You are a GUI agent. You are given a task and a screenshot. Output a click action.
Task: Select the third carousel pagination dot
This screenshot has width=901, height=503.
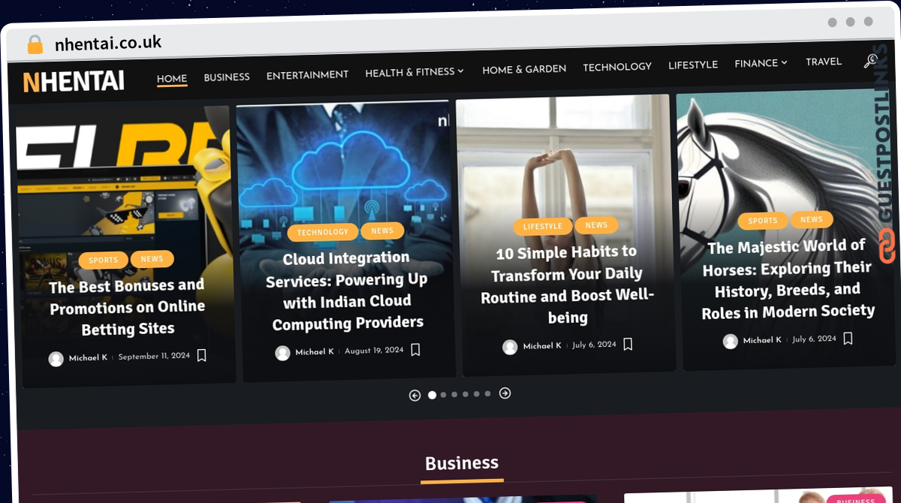454,394
